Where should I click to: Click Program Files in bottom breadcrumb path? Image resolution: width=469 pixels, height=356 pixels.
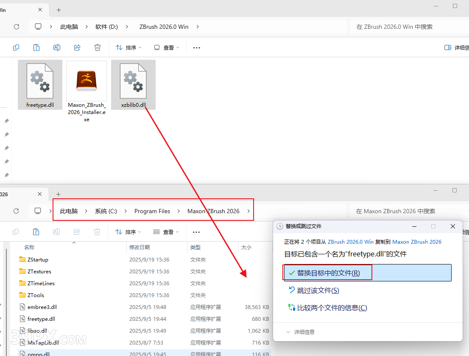click(152, 211)
